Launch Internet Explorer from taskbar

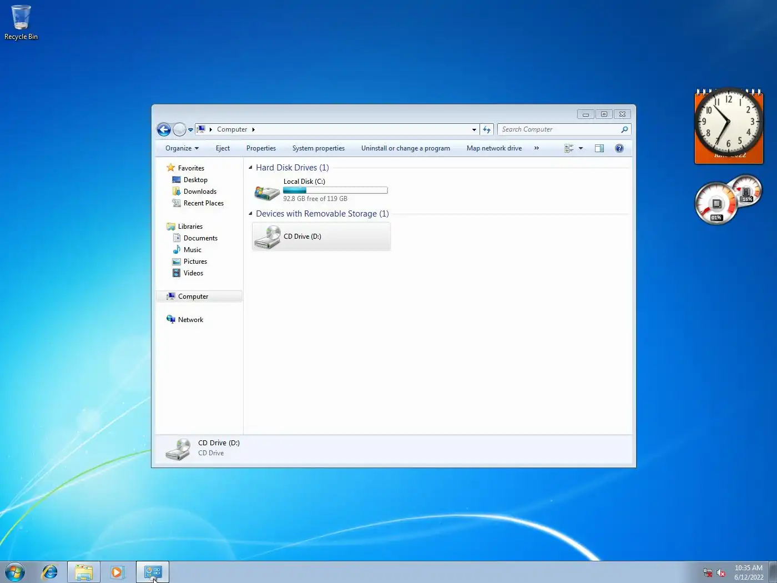[49, 572]
